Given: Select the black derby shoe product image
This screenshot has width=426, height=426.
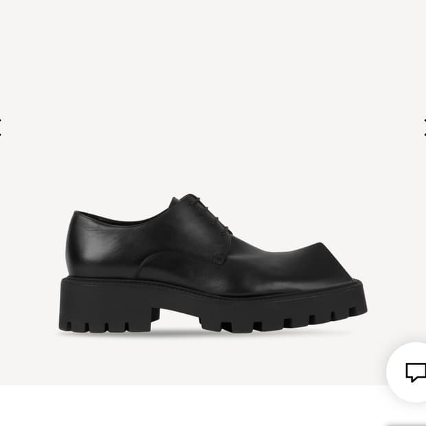Looking at the screenshot, I should click(x=213, y=263).
